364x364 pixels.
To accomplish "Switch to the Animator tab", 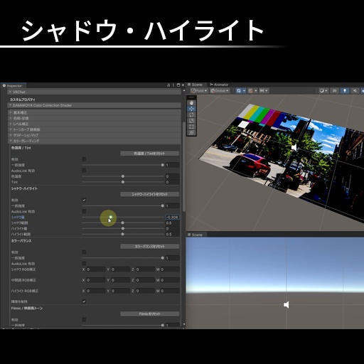I will click(x=219, y=85).
